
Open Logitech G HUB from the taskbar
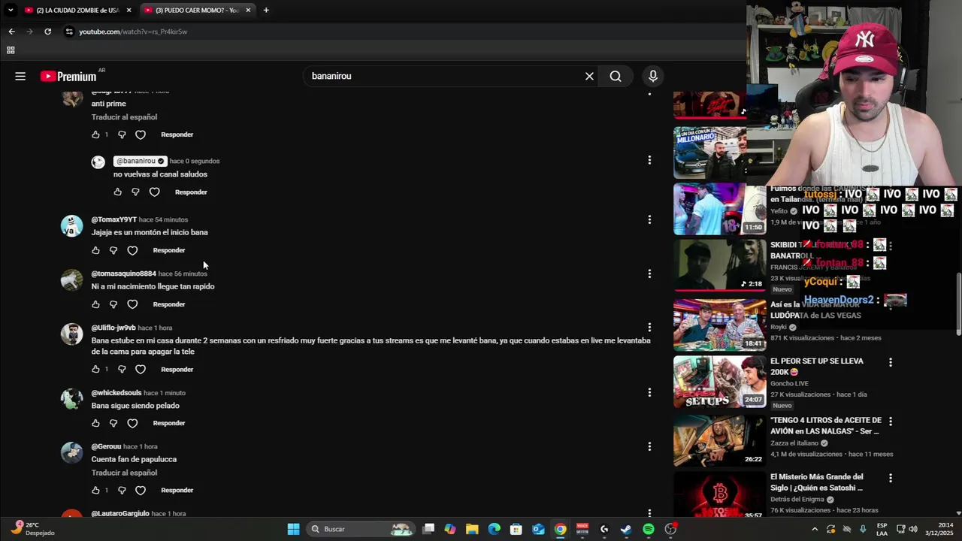pos(604,529)
